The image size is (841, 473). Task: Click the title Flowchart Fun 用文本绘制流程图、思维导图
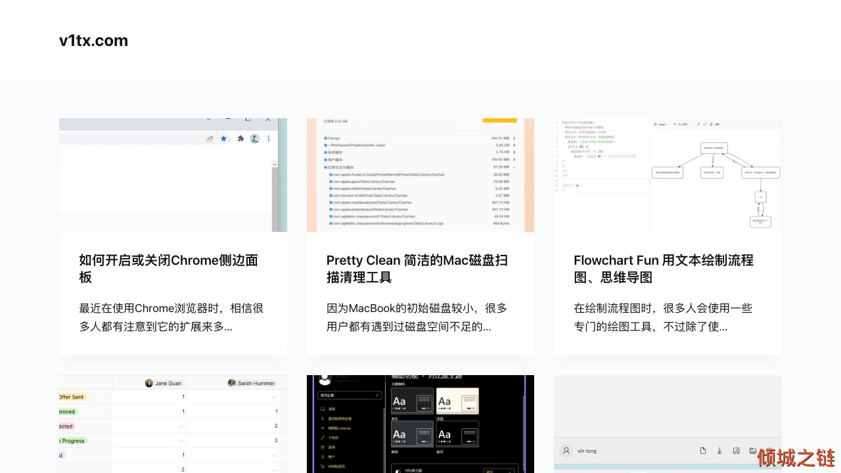tap(664, 269)
